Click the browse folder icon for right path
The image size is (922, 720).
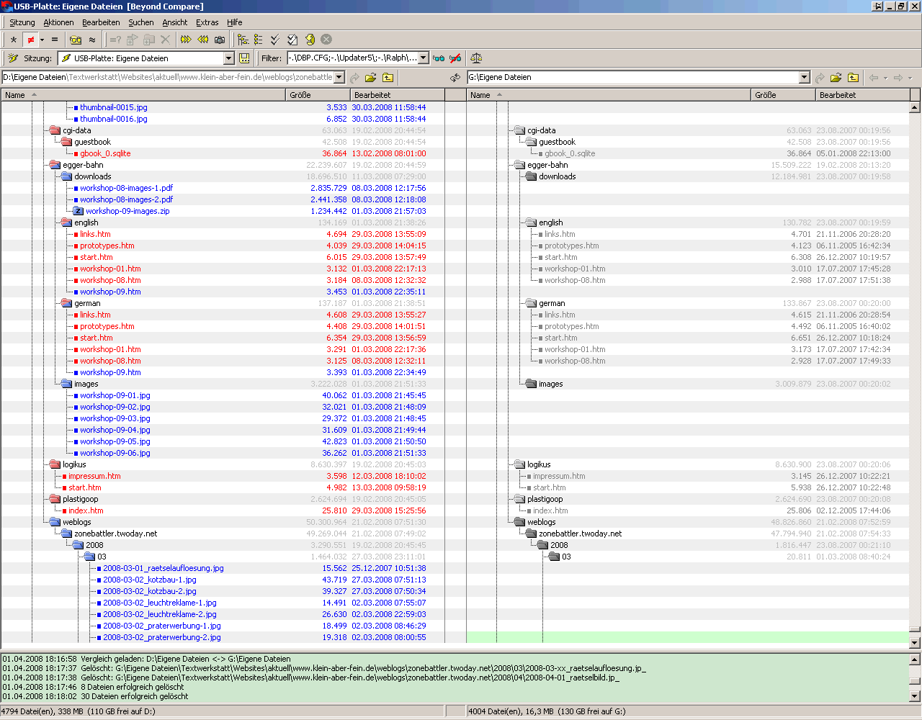pyautogui.click(x=836, y=77)
